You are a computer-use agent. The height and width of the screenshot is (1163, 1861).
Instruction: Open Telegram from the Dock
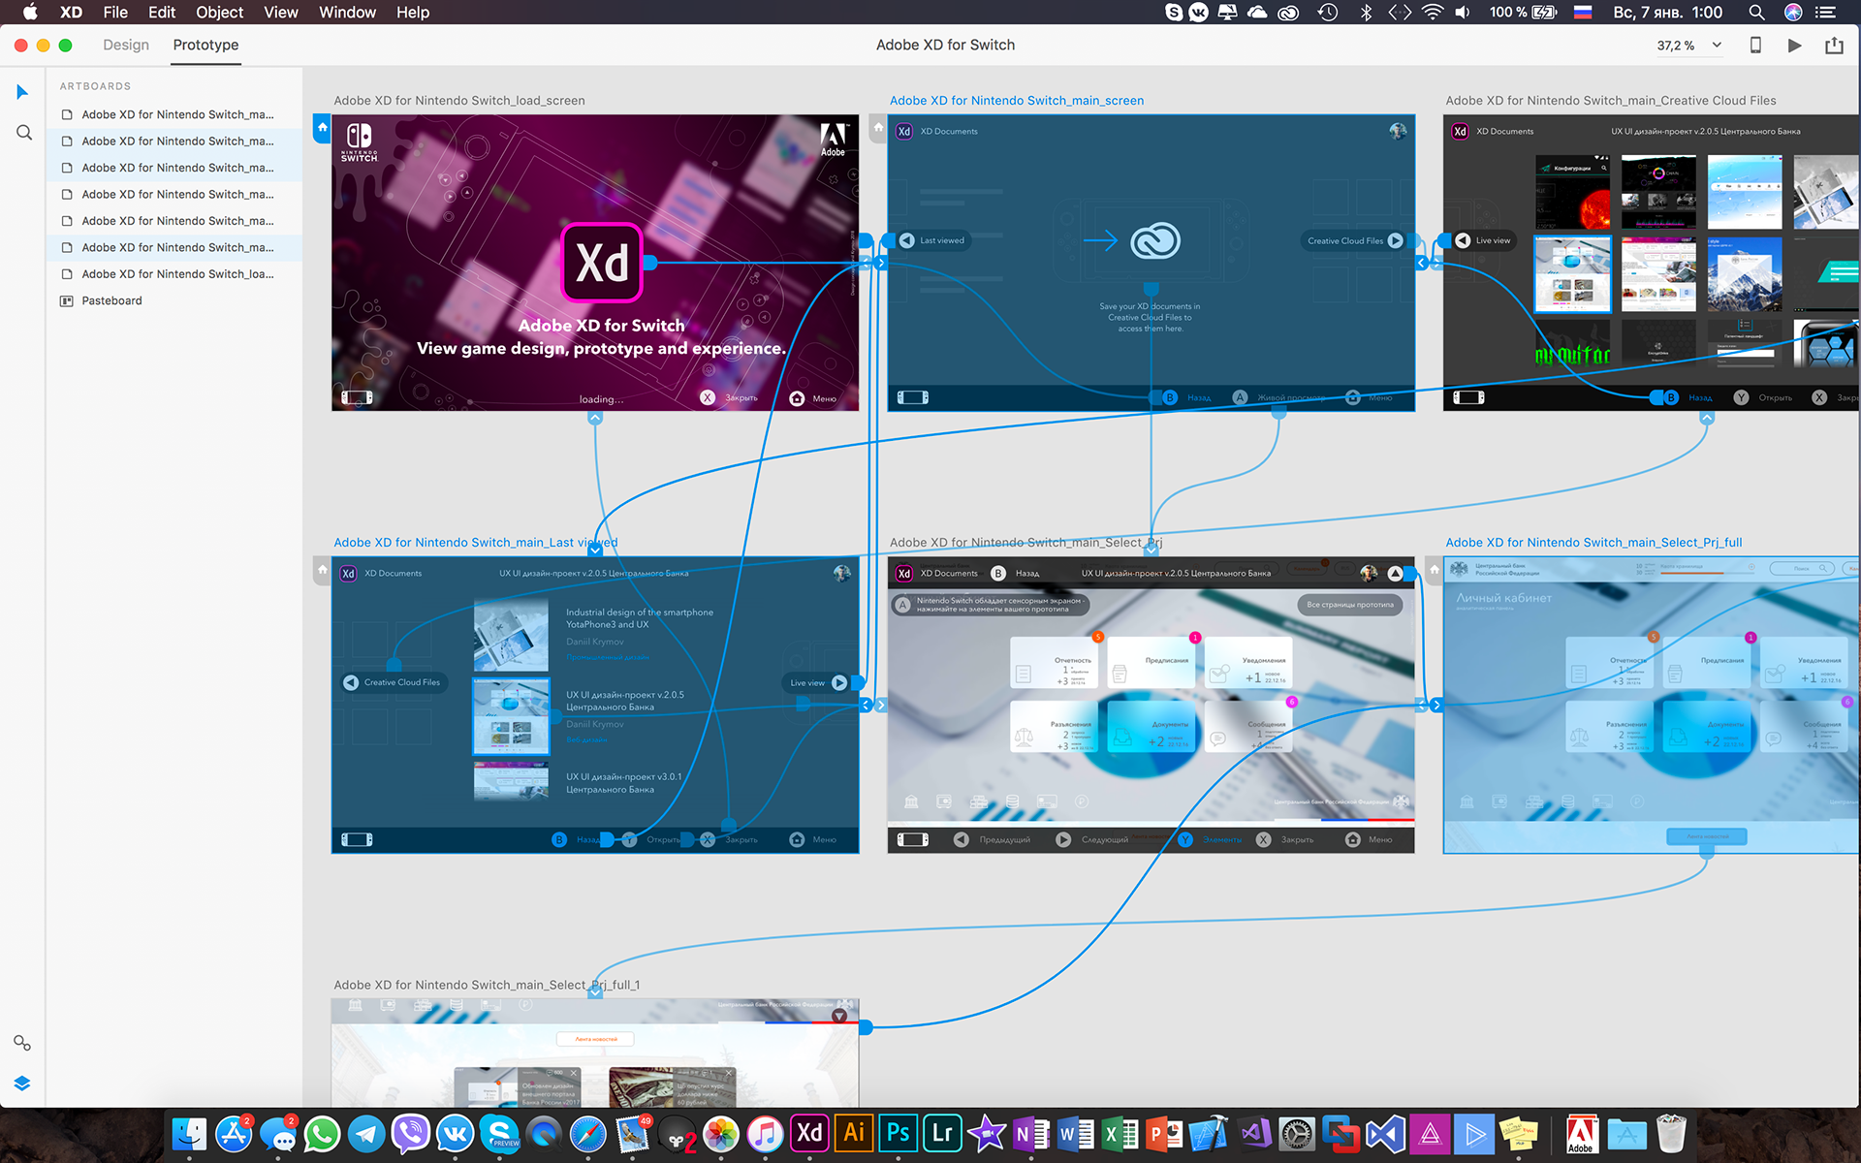pyautogui.click(x=366, y=1134)
